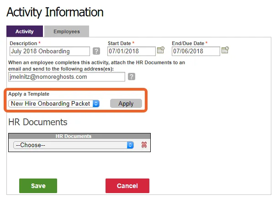This screenshot has width=275, height=199.
Task: Click the Activity Information page title
Action: pos(55,12)
